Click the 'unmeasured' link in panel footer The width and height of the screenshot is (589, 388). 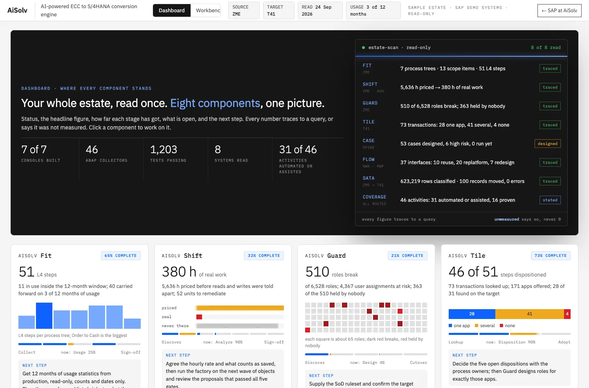coord(506,219)
